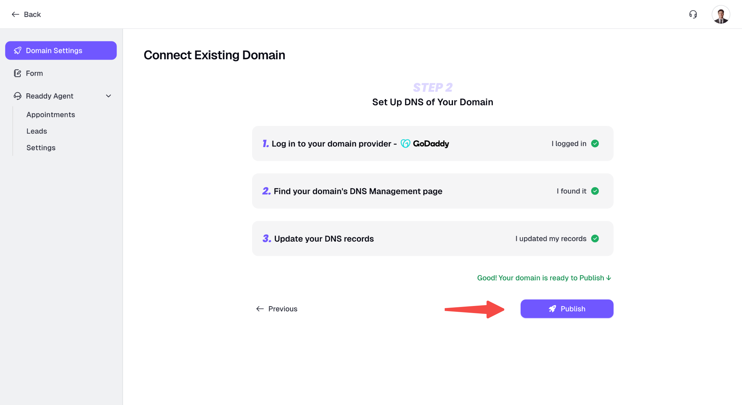The image size is (742, 405).
Task: Click the Form notepad icon
Action: coord(17,73)
